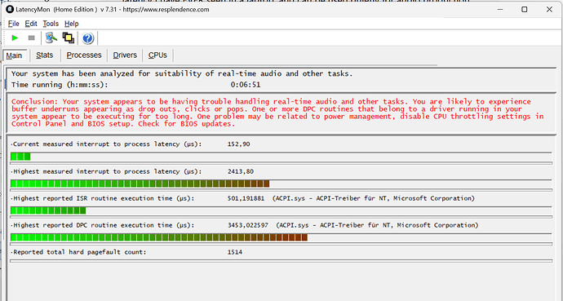Click the overlapping yellow windows toolbar icon
563x301 pixels.
[x=69, y=38]
